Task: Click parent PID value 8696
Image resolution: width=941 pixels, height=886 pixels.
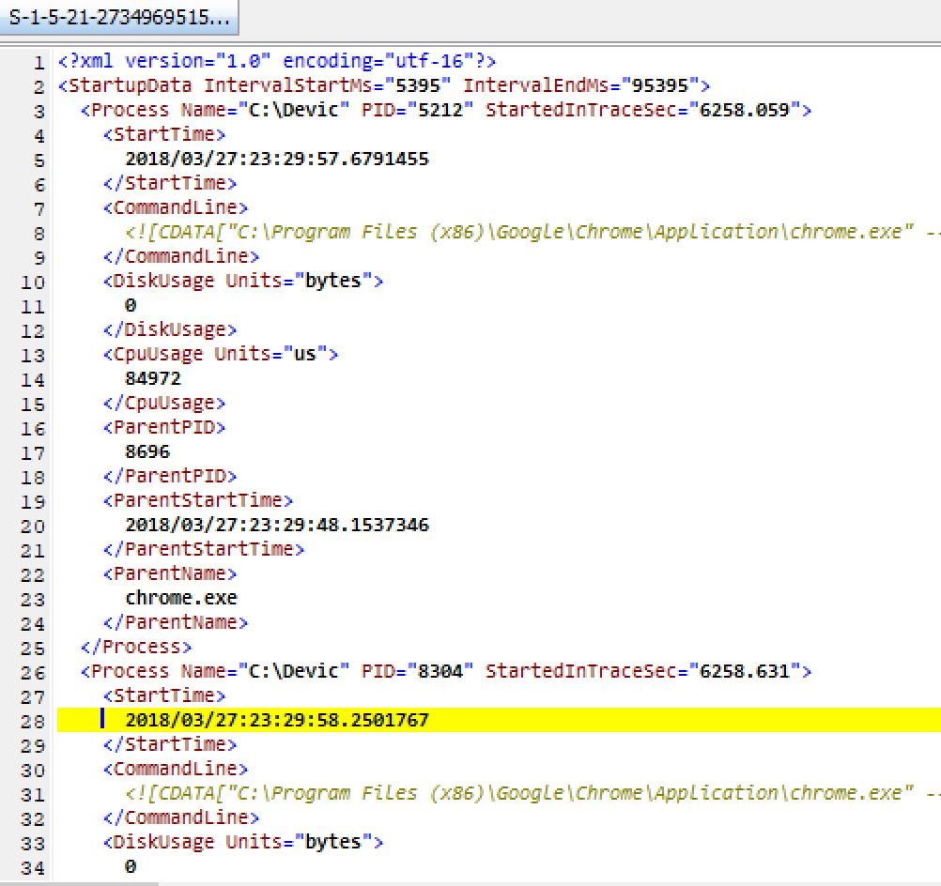Action: pyautogui.click(x=147, y=451)
